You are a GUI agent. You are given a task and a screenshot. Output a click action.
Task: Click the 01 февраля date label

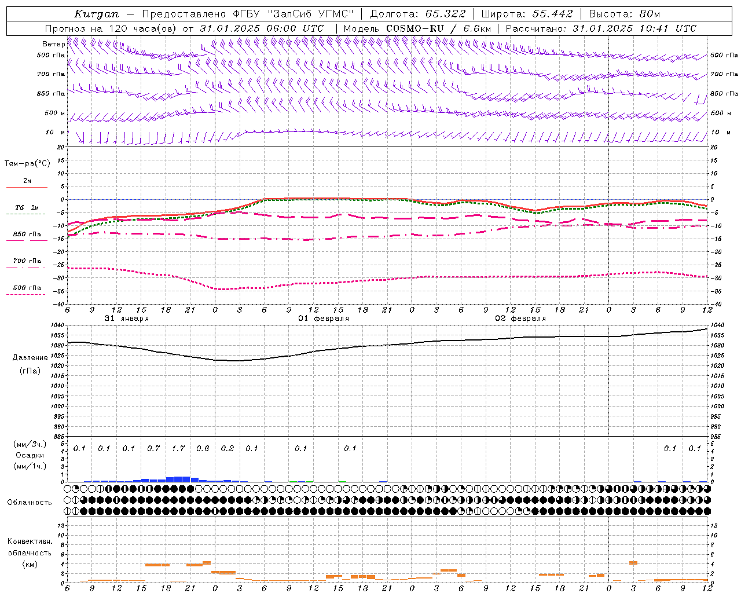324,319
